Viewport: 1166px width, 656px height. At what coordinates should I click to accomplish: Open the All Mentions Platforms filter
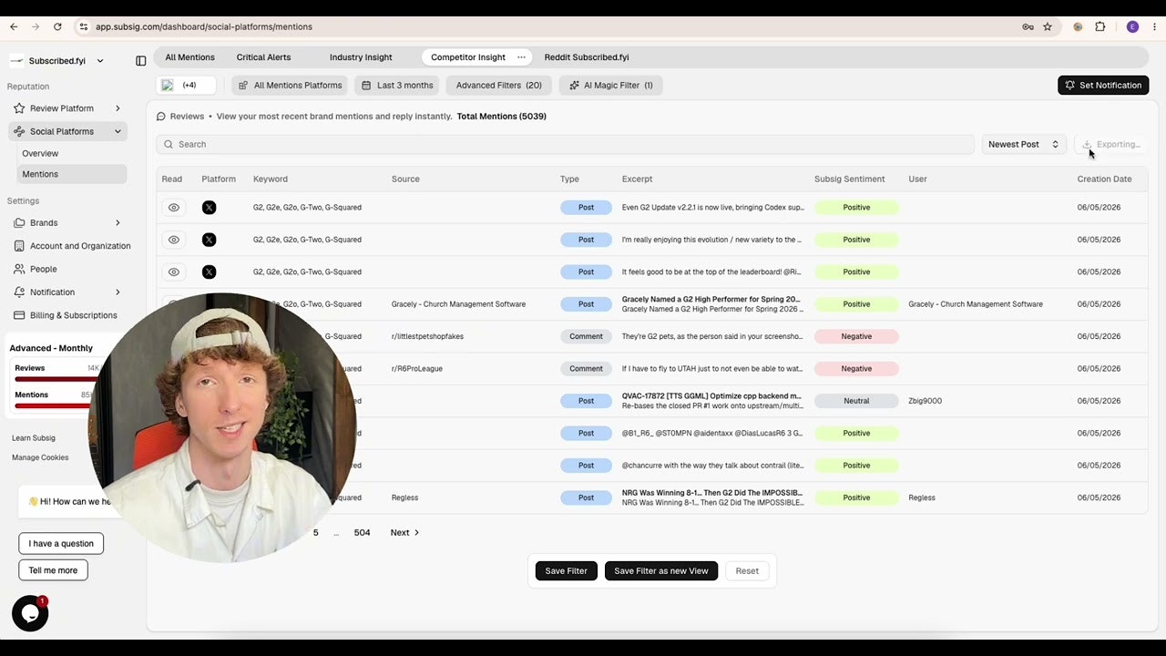[x=291, y=85]
